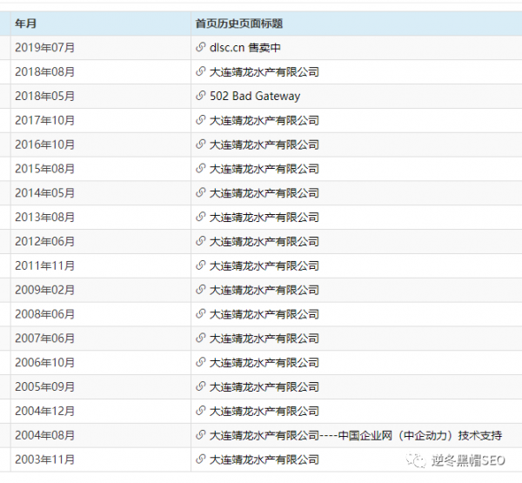
Task: Click link icon in 2016年10月 row
Action: [200, 144]
